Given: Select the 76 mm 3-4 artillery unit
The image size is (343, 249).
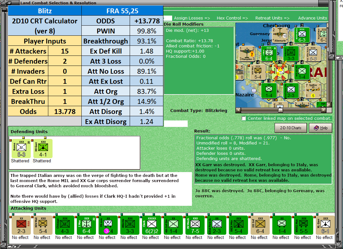Looking at the screenshot, I should pos(108,225).
